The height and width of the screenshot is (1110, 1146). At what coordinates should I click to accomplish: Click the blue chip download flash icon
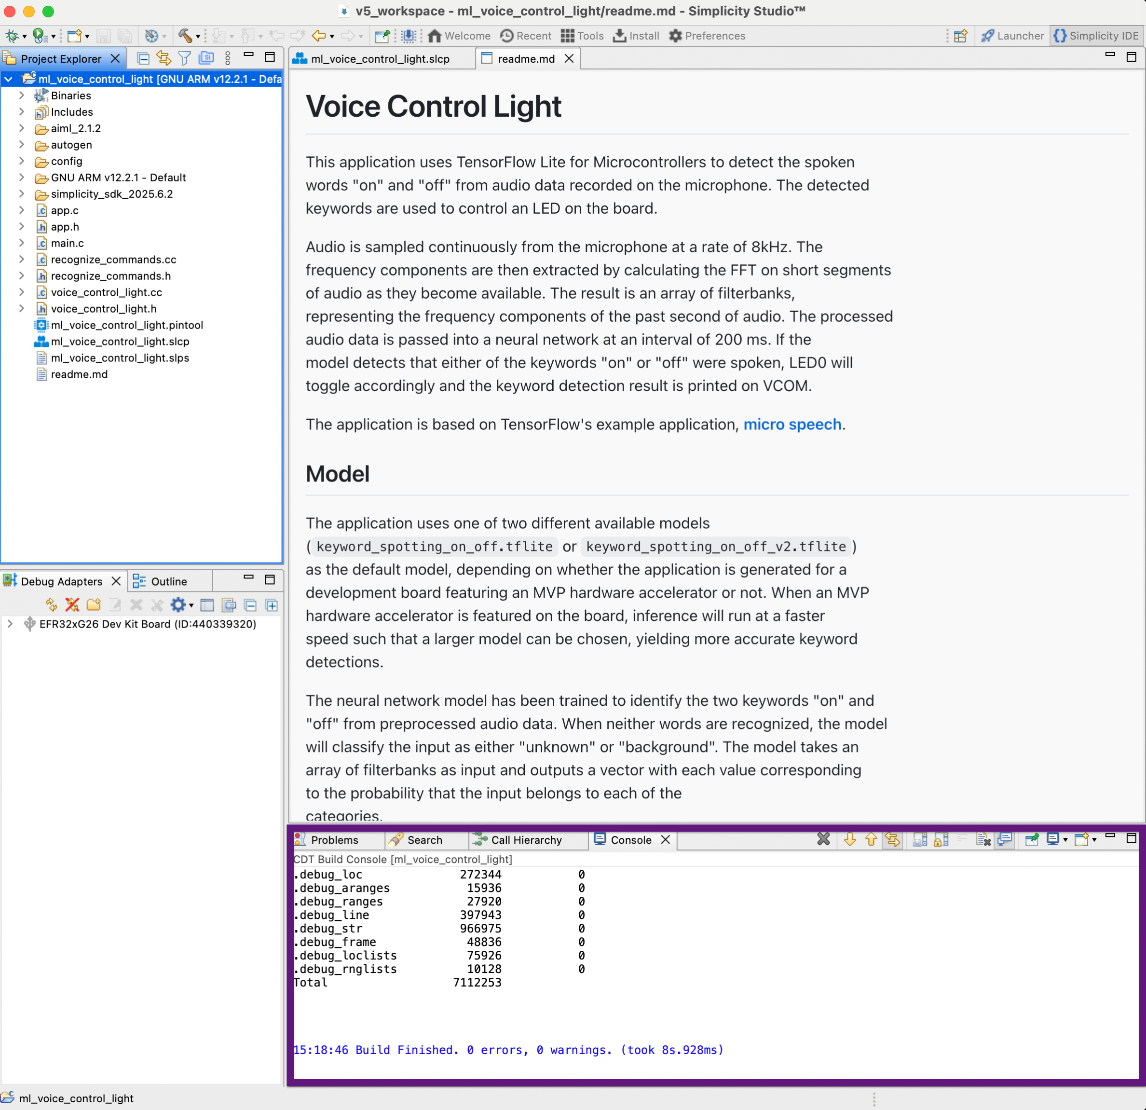408,36
